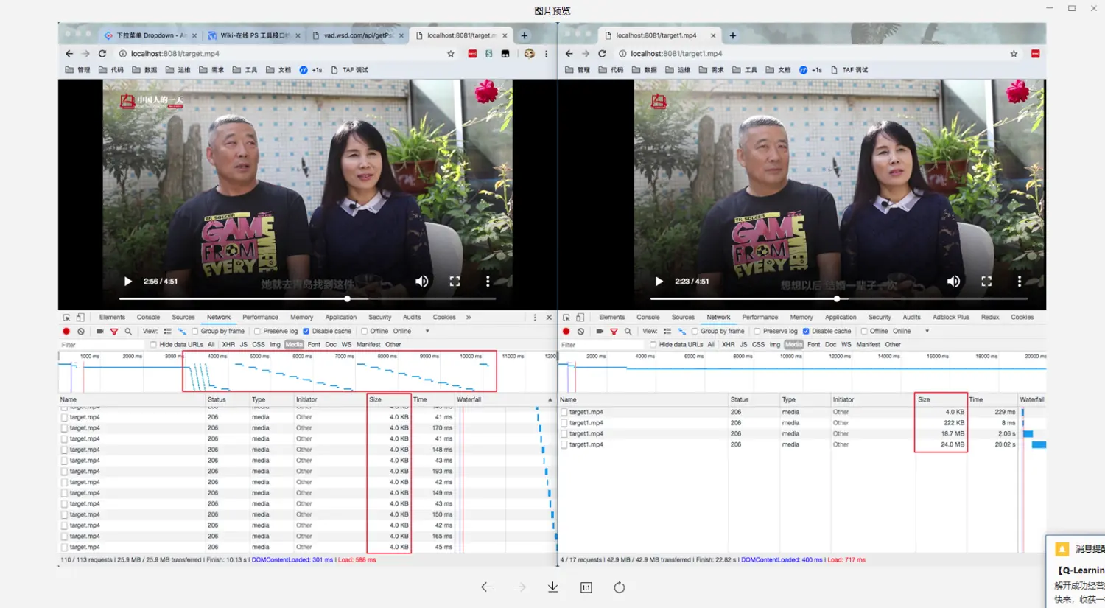Open Application tab in right DevTools

point(841,318)
